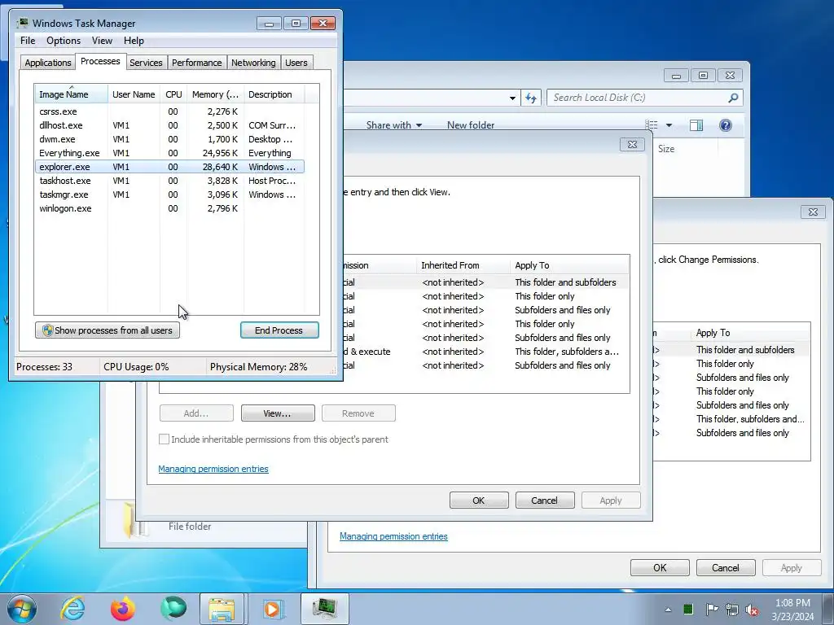Switch to the Services tab
Screen dimensions: 834x625
tap(146, 62)
